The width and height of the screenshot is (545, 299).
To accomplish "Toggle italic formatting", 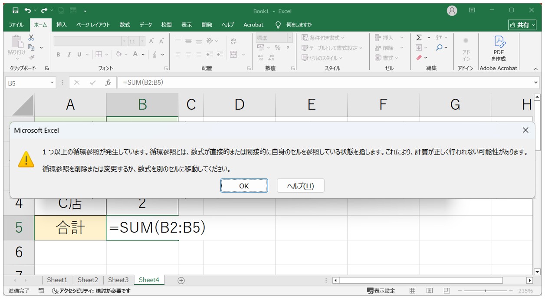I will (x=69, y=54).
